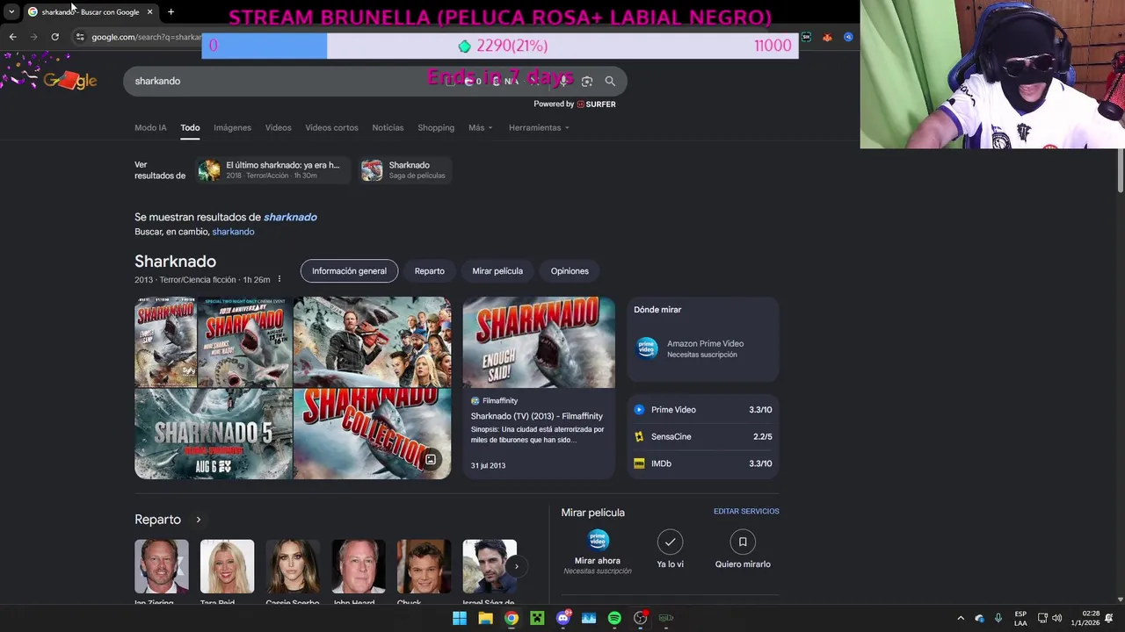Close the sharkando Google search tab
The width and height of the screenshot is (1125, 632).
click(x=149, y=11)
